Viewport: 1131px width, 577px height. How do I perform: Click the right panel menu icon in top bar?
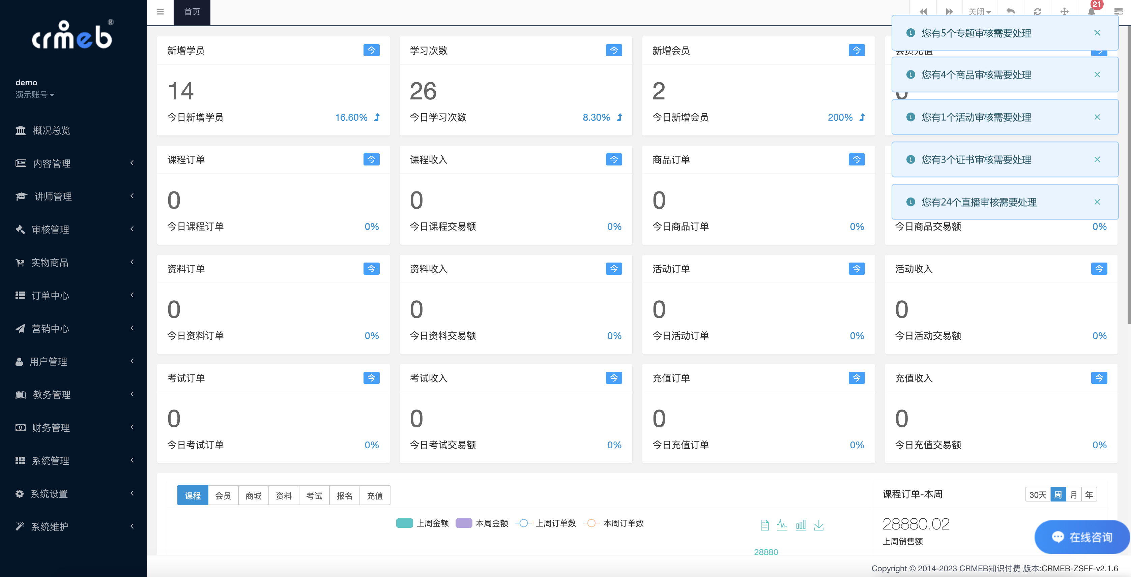(x=1118, y=11)
